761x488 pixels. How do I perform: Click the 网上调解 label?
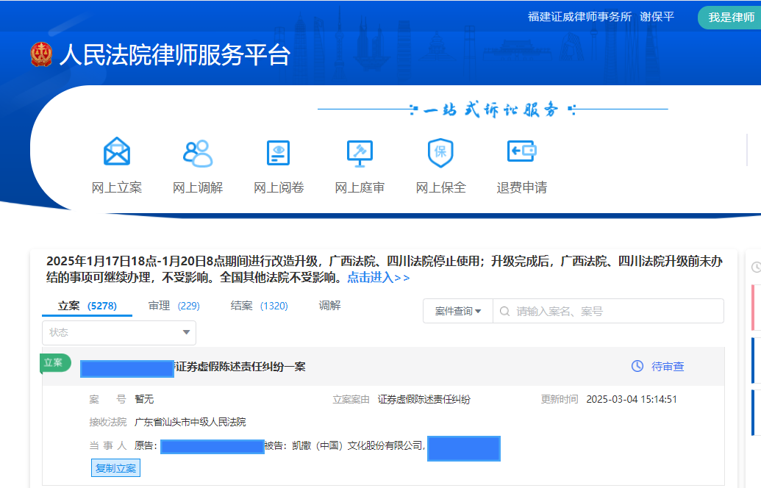pyautogui.click(x=198, y=187)
